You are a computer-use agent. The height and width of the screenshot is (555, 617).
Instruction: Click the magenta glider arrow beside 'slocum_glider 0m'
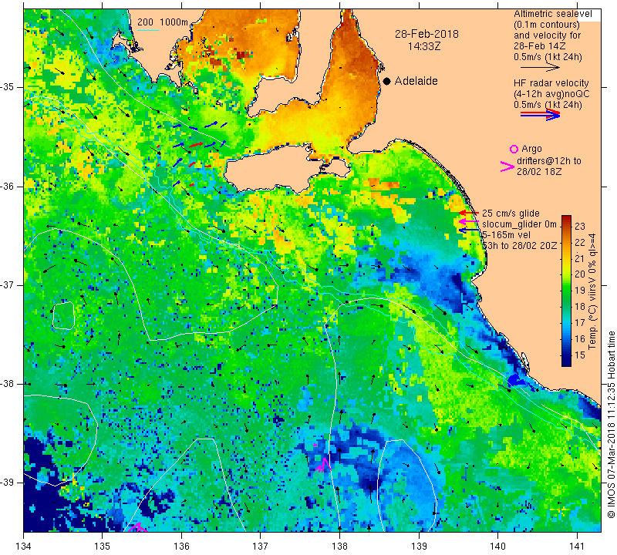(469, 222)
